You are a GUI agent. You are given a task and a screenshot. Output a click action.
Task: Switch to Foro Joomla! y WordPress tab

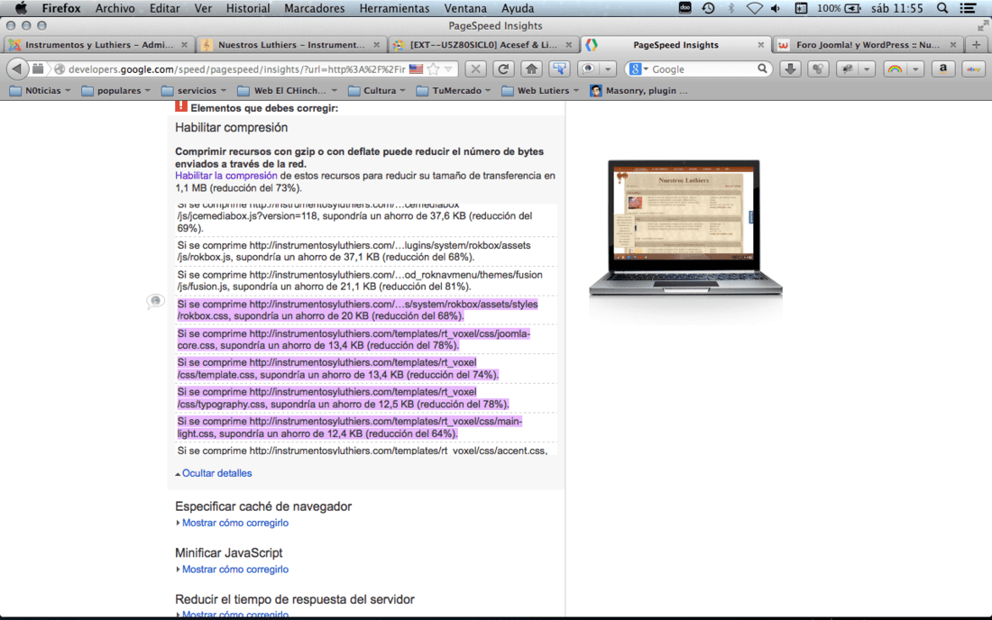pos(868,45)
